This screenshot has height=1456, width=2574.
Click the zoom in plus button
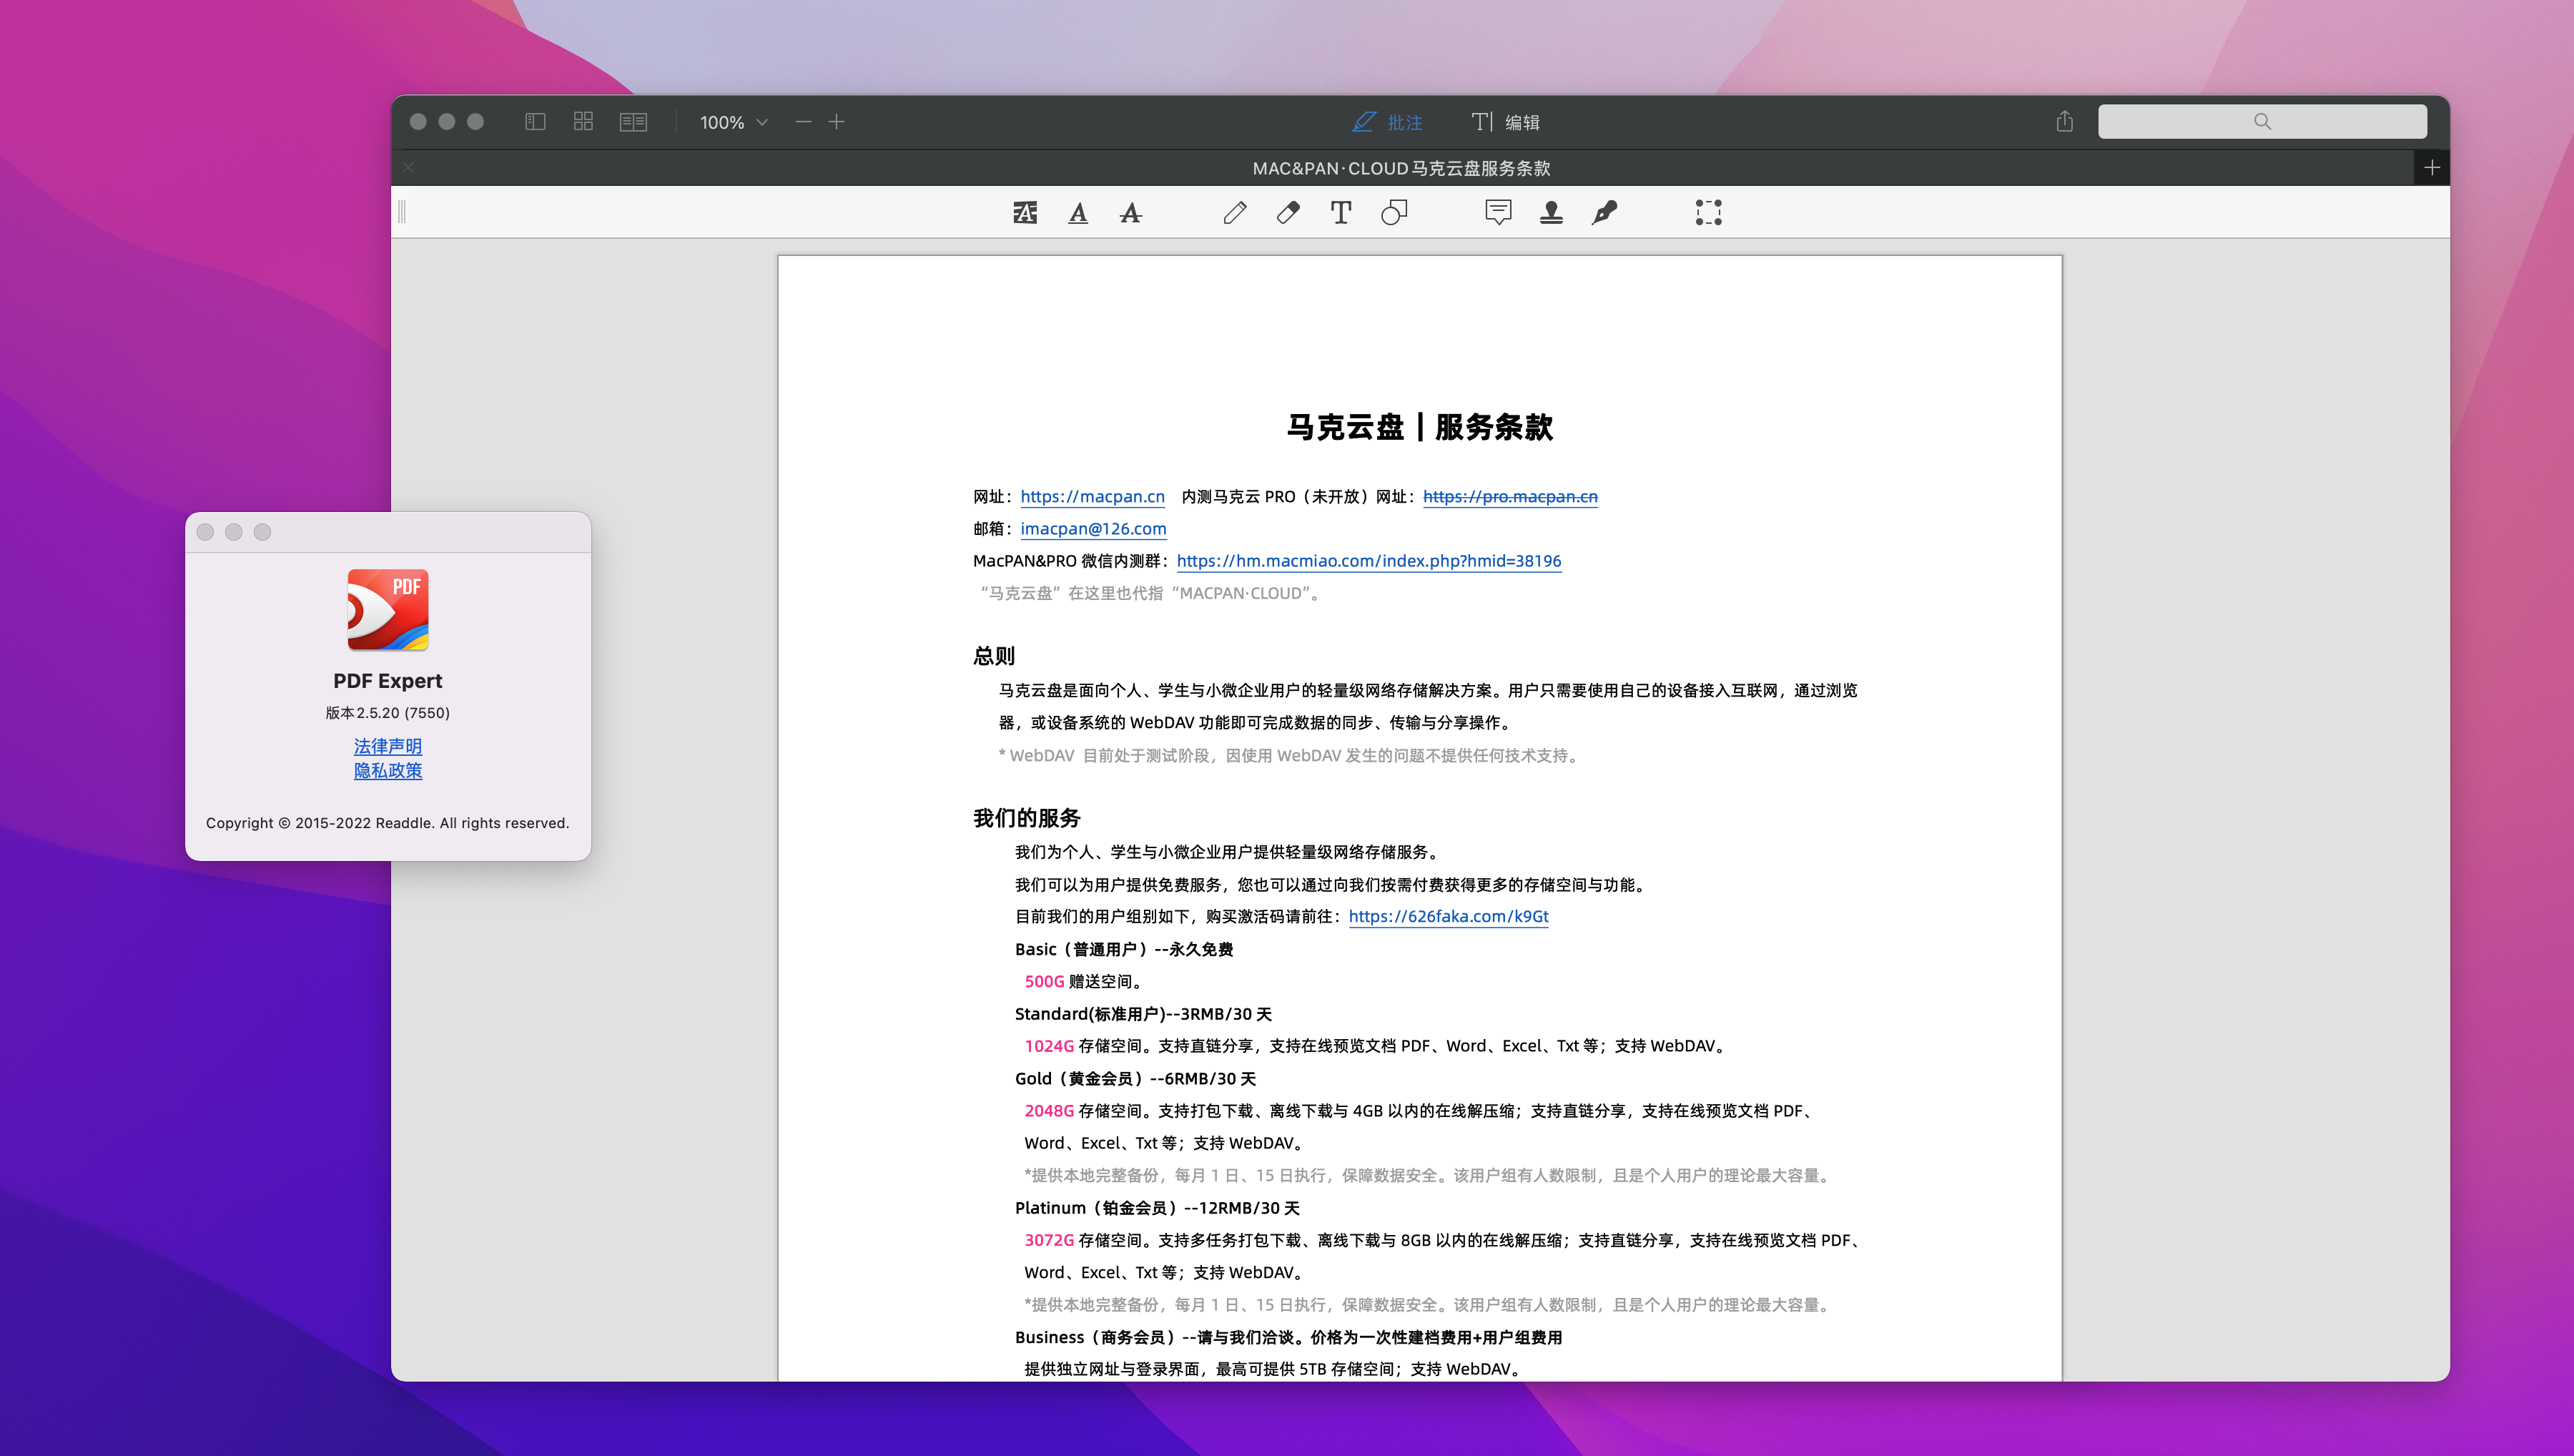click(x=837, y=121)
